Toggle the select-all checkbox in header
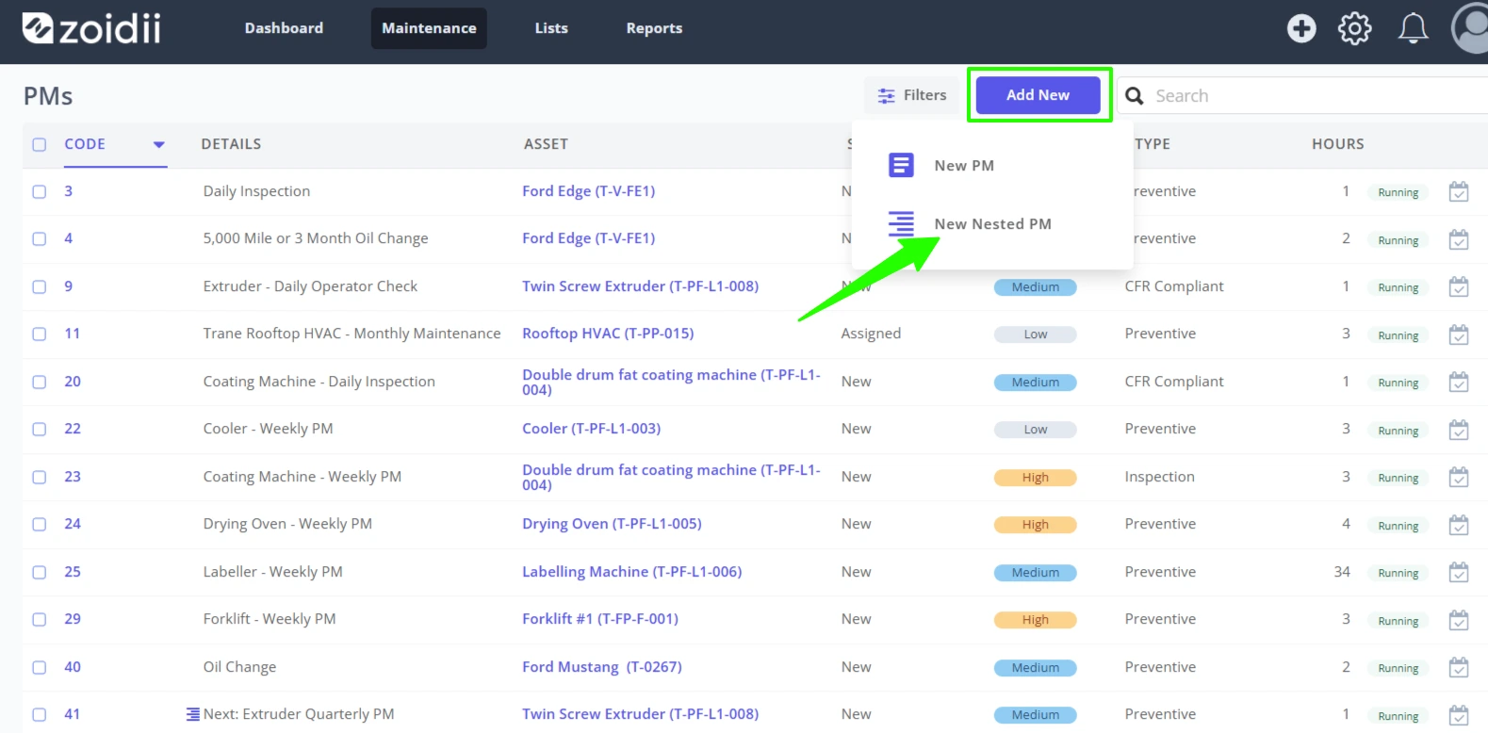 click(40, 144)
